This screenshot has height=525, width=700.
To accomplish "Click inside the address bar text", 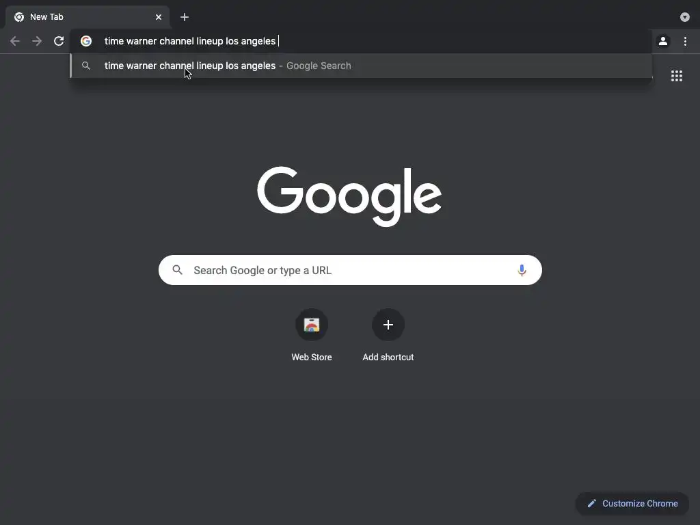I will (x=190, y=41).
